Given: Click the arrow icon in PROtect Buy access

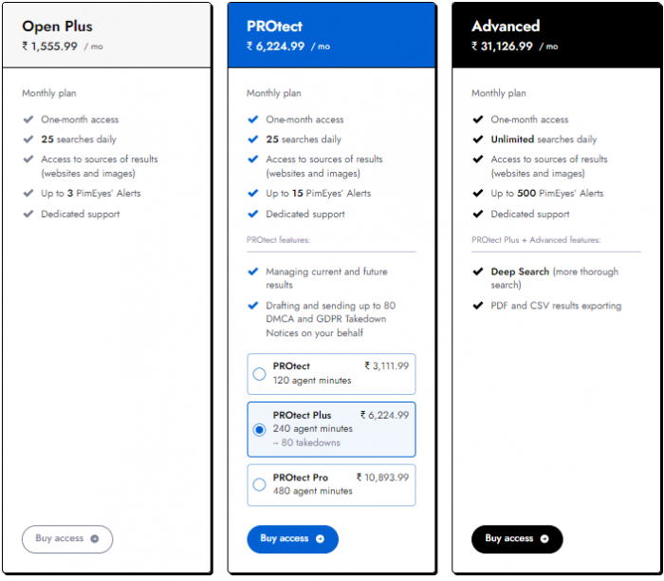Looking at the screenshot, I should point(321,538).
